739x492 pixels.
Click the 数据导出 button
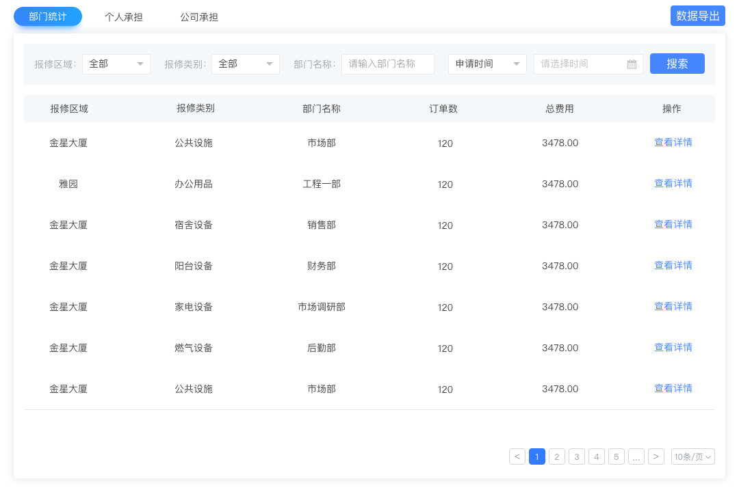click(697, 16)
